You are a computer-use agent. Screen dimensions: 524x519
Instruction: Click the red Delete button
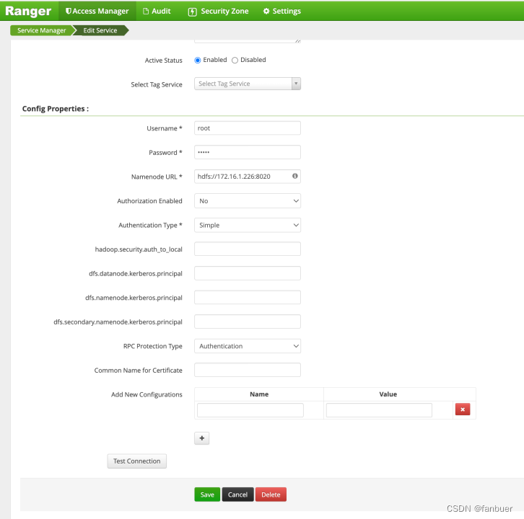271,494
